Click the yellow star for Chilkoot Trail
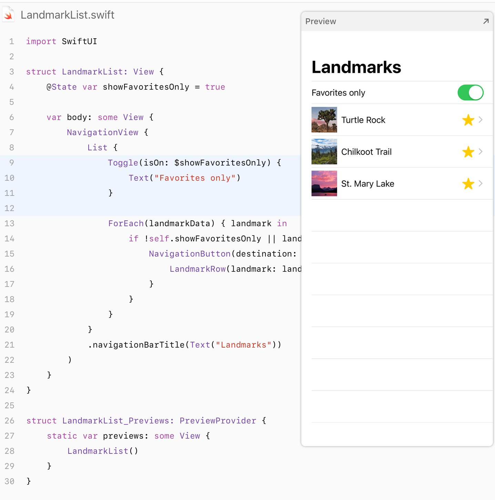Screen dimensions: 495x500 click(x=468, y=152)
